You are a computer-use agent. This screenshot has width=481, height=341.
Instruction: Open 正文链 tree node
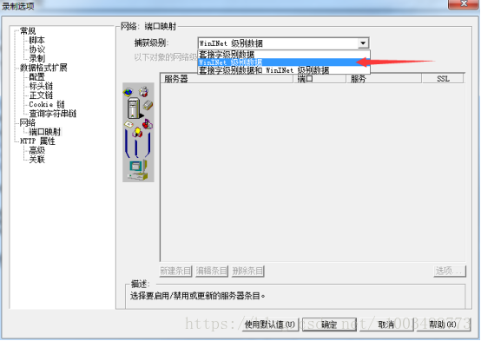(x=41, y=95)
